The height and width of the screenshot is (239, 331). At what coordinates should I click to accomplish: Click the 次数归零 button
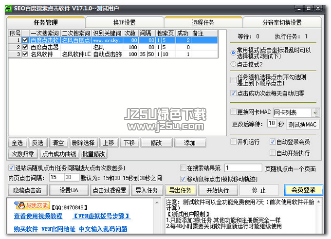[x=23, y=154]
